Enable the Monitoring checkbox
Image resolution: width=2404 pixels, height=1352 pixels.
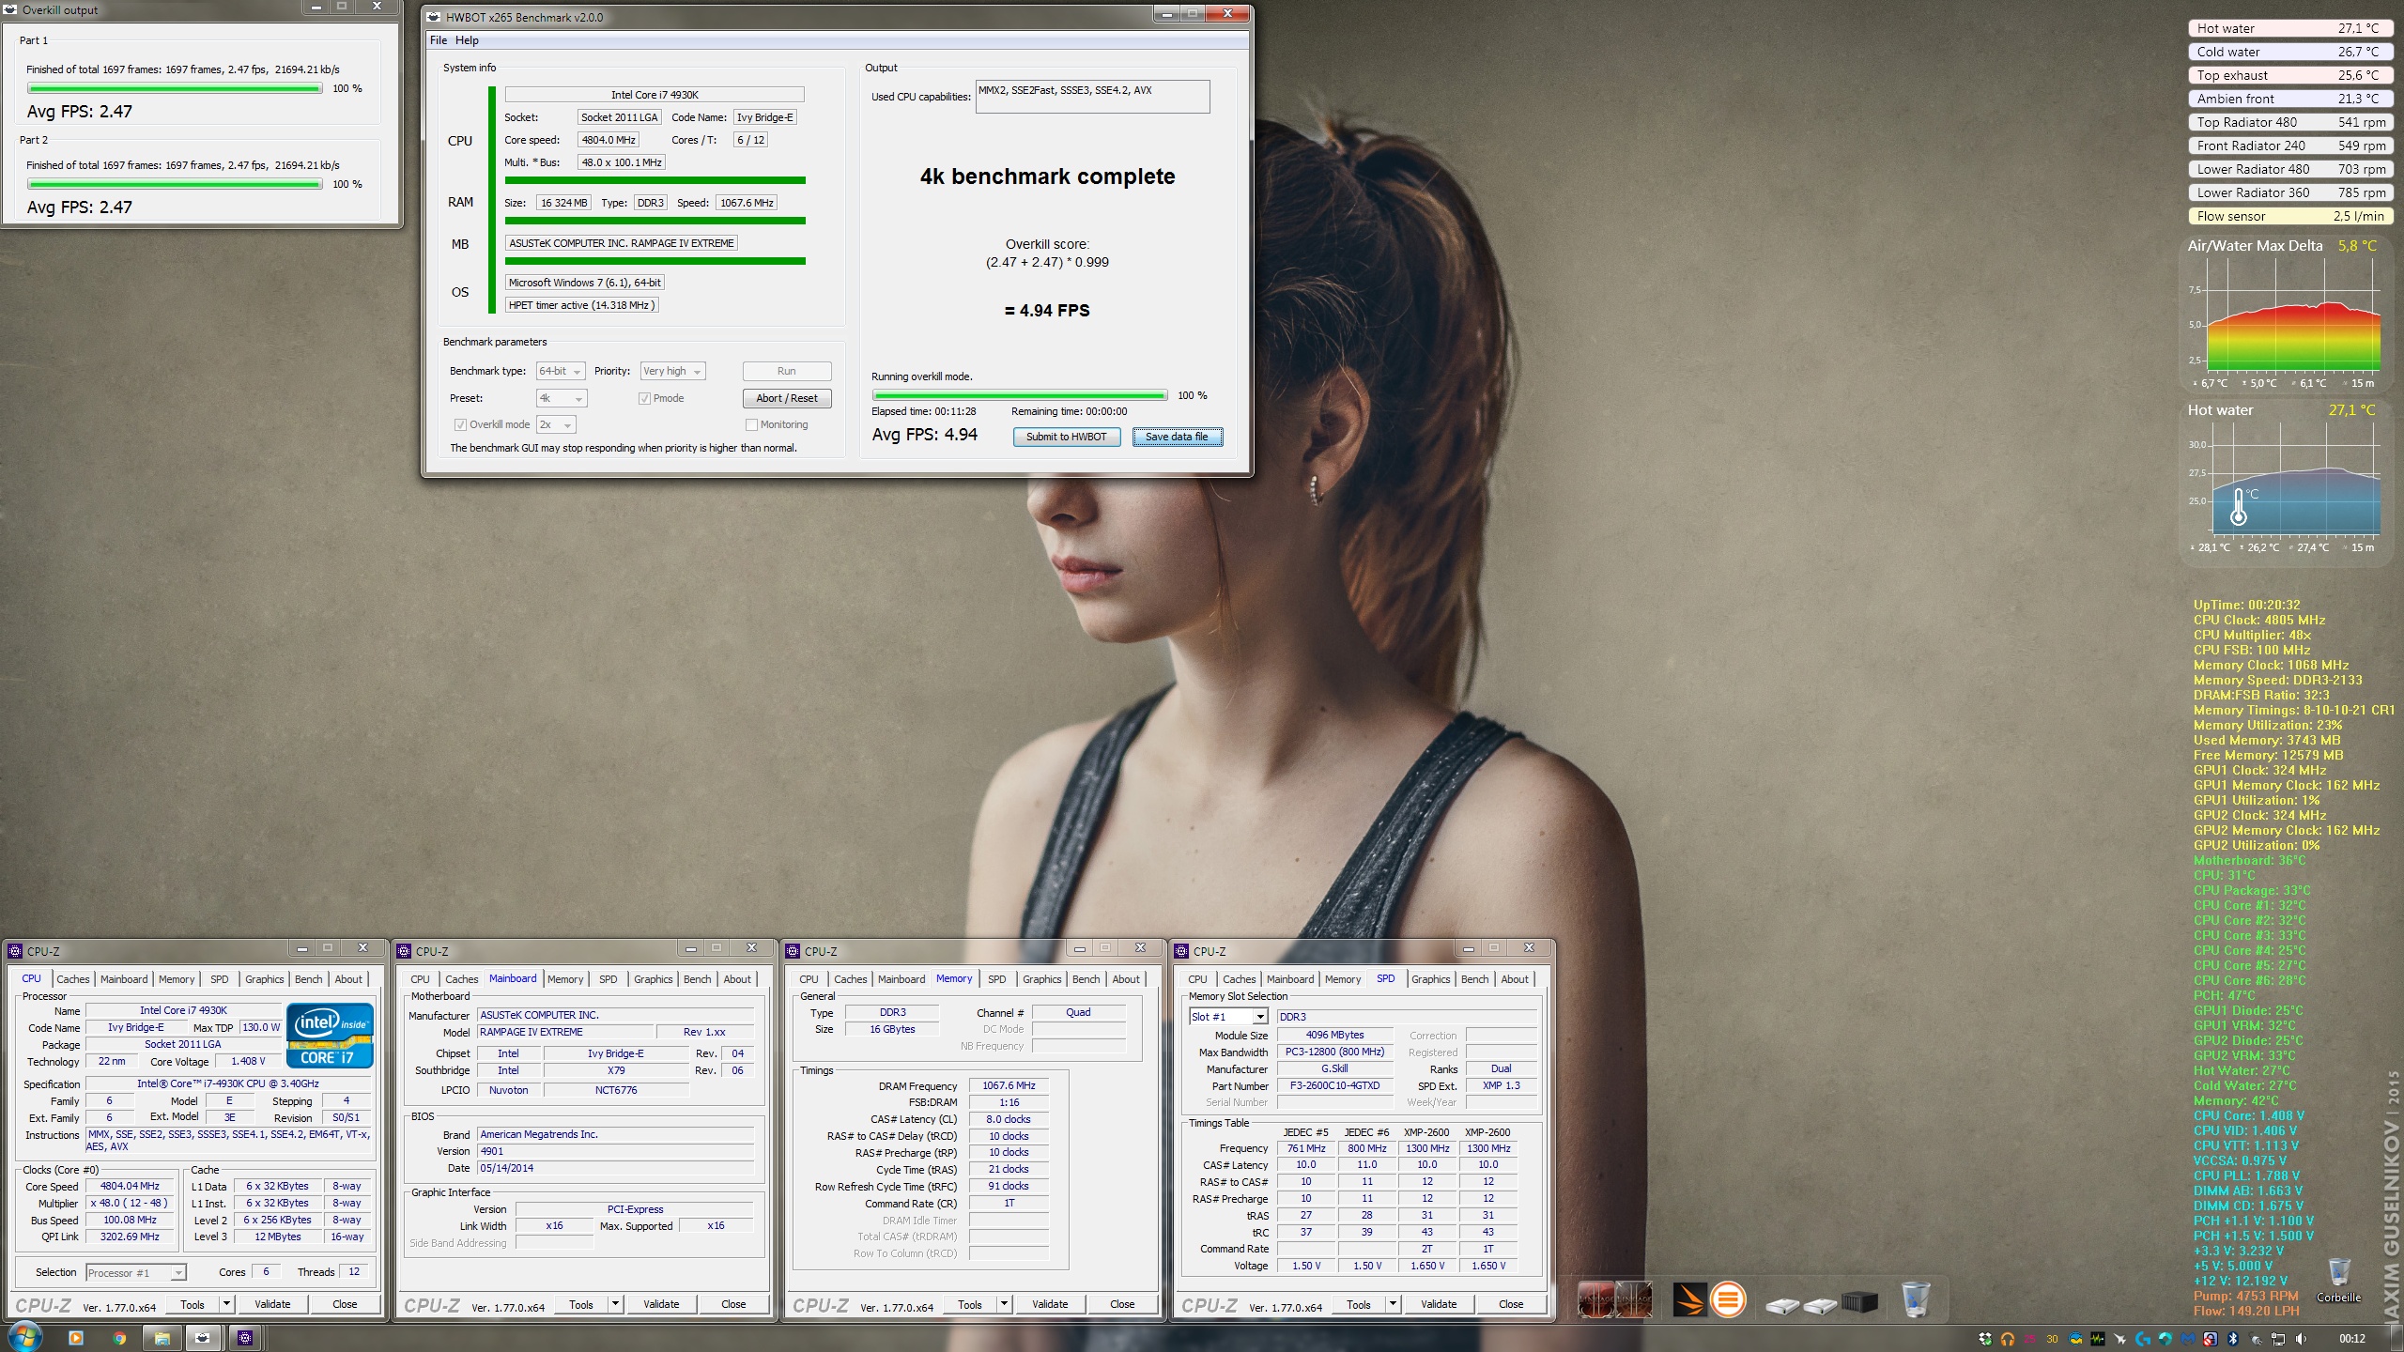coord(751,425)
